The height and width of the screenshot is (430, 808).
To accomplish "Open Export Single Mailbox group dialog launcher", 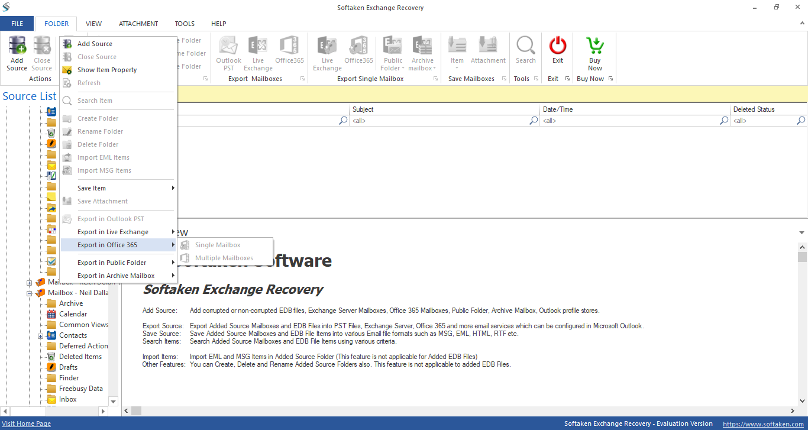I will [436, 79].
